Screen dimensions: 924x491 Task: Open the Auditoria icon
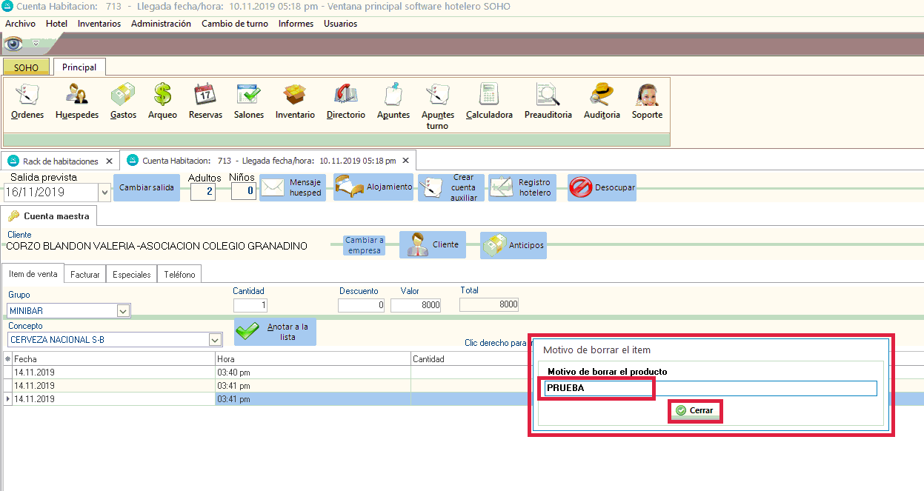[602, 101]
